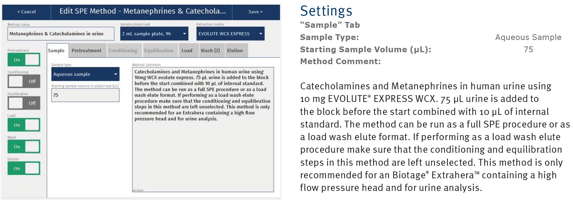Select the Sample tab
Screen dimensions: 573x201
[56, 51]
